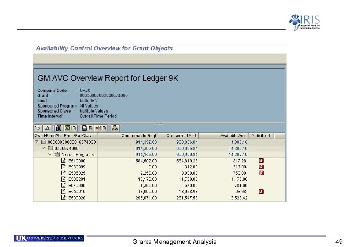
Task: Click the GM AVC Overview Report title
Action: tap(108, 78)
